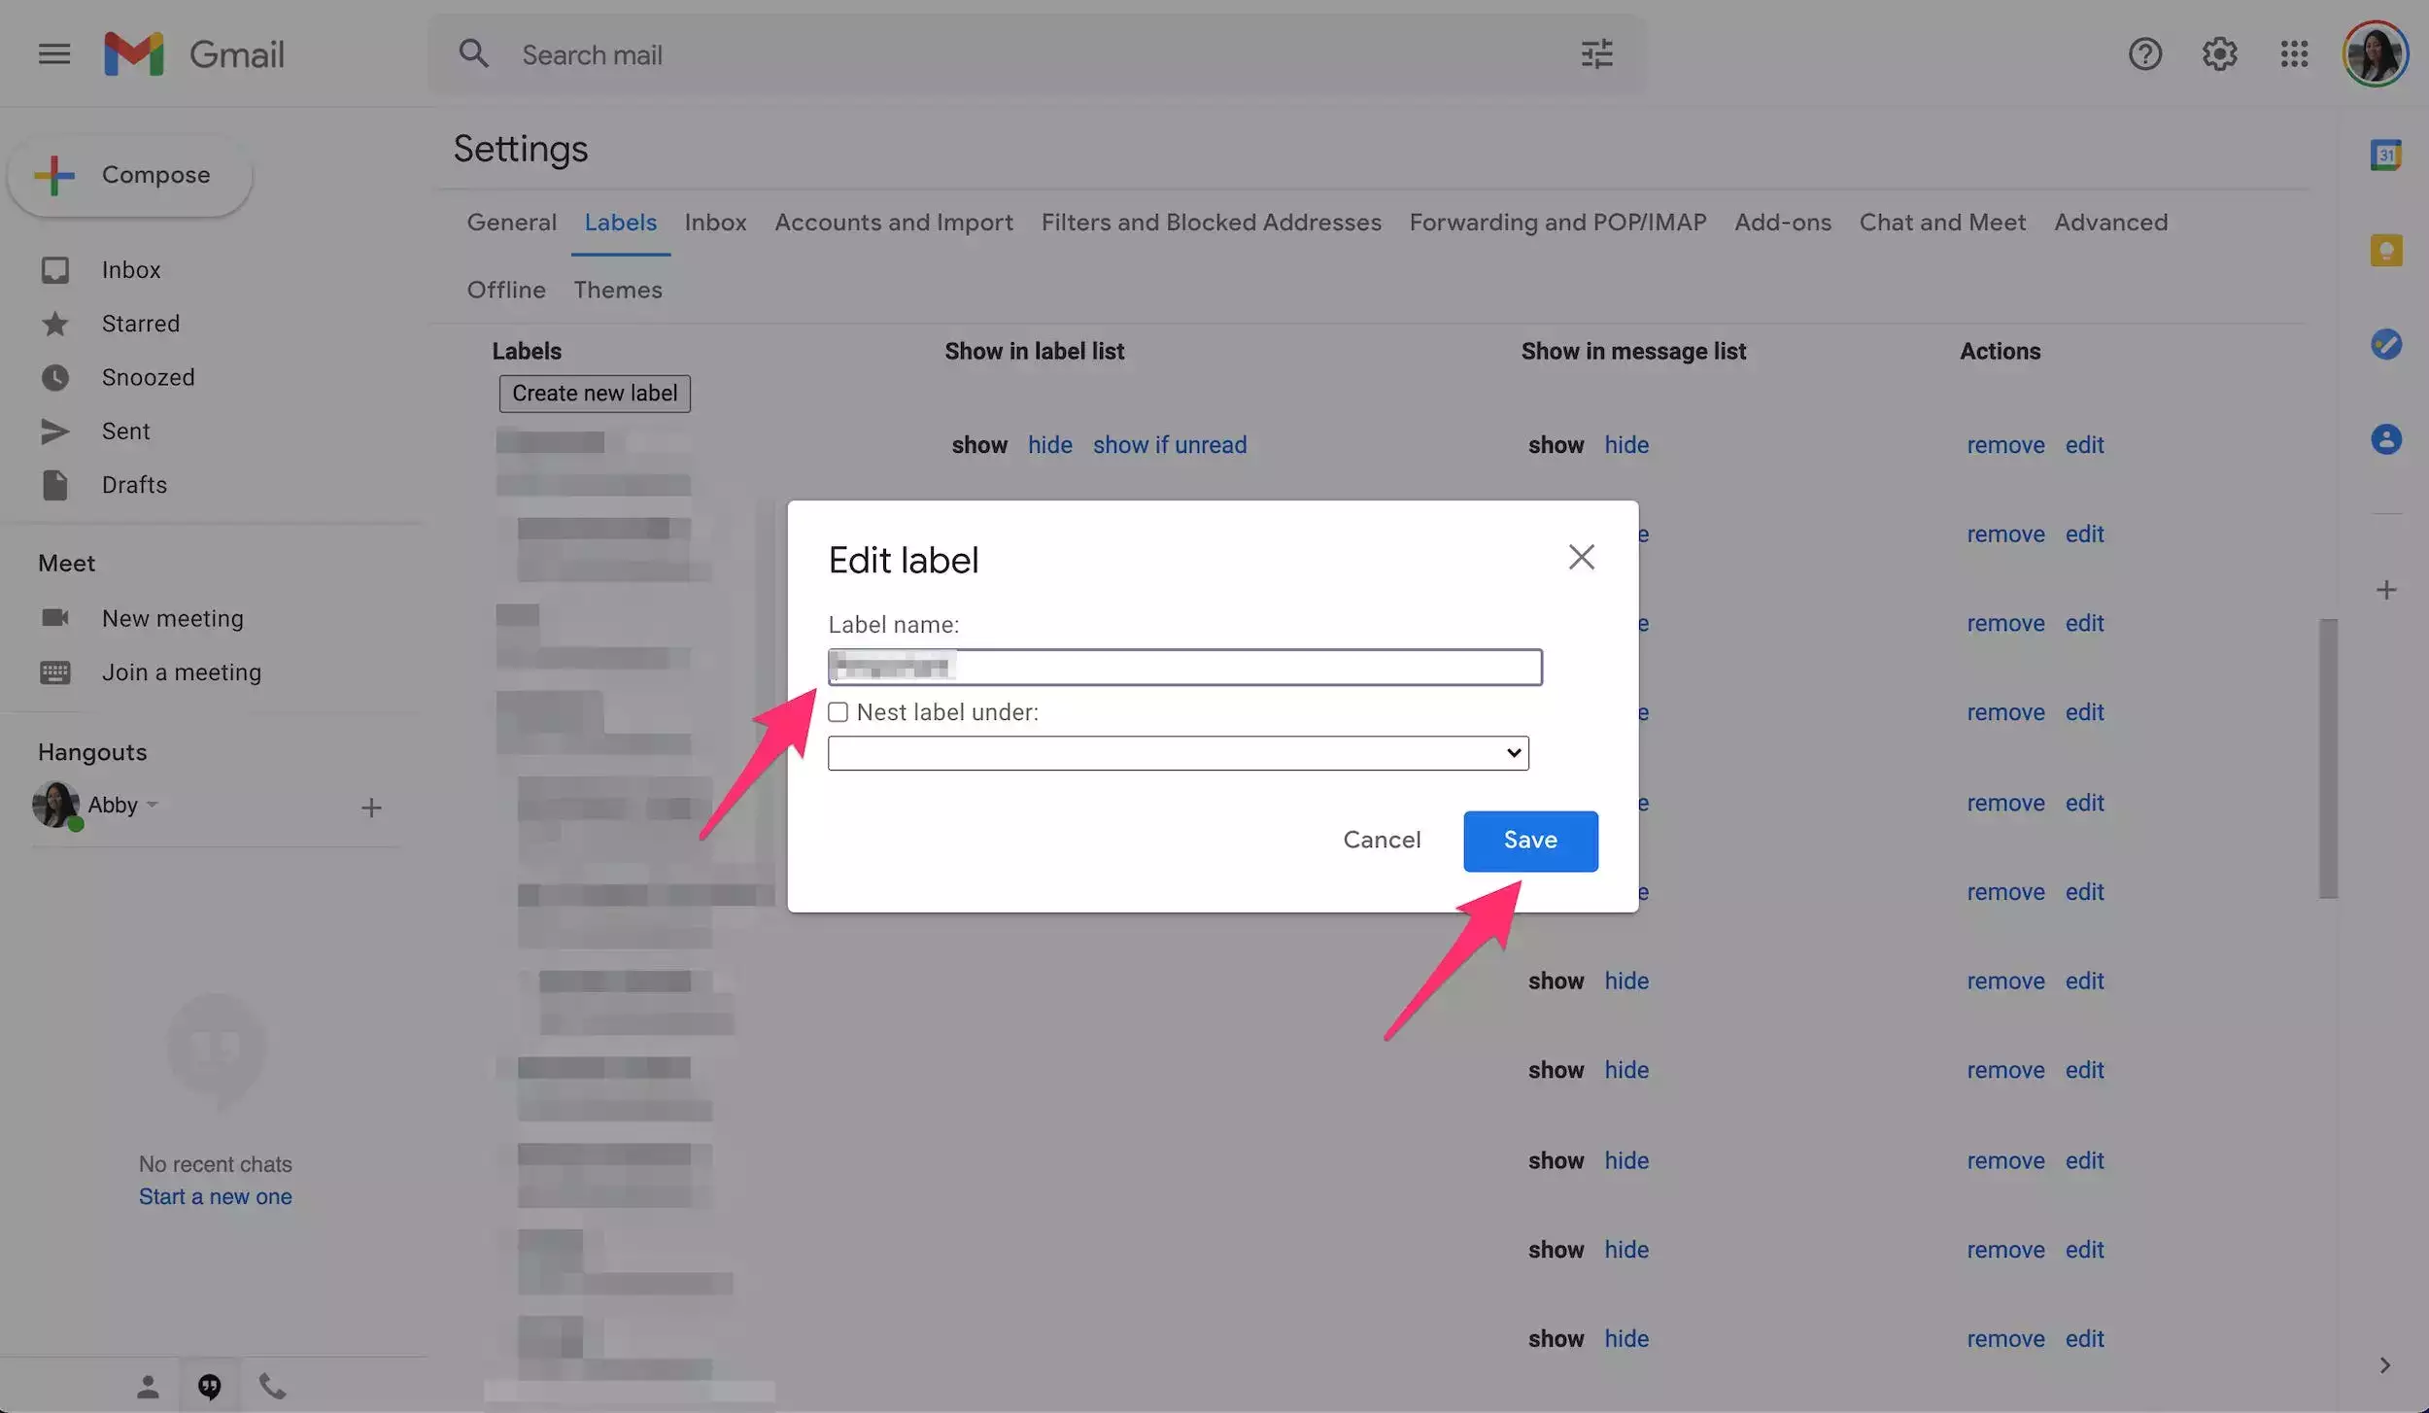Enable the Nest label under checkbox

(x=838, y=712)
